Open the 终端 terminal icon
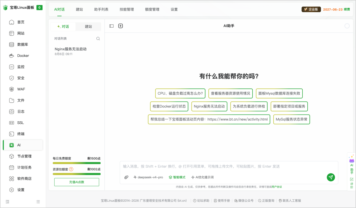The height and width of the screenshot is (208, 356). coord(12,134)
